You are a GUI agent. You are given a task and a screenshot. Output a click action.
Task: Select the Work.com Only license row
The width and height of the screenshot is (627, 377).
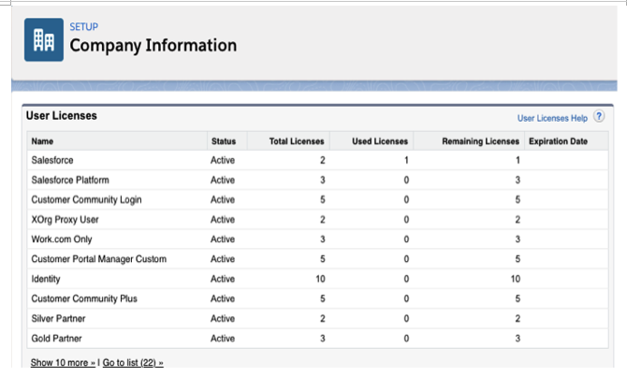coord(318,239)
